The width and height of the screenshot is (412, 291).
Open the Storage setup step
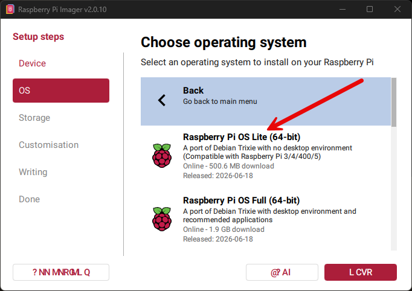pos(34,118)
